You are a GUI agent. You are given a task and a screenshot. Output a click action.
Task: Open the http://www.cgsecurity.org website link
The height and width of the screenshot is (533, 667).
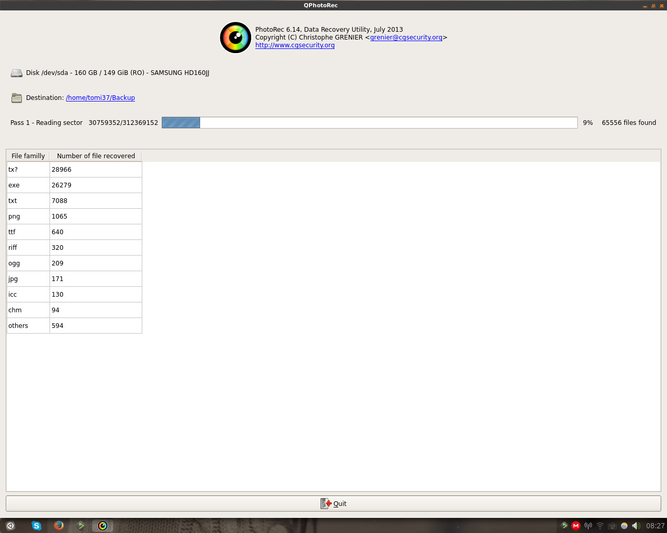[295, 45]
